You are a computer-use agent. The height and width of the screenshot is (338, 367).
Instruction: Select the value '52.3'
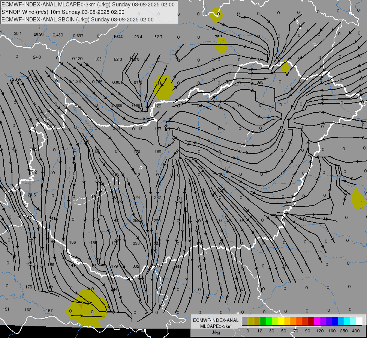click(118, 59)
